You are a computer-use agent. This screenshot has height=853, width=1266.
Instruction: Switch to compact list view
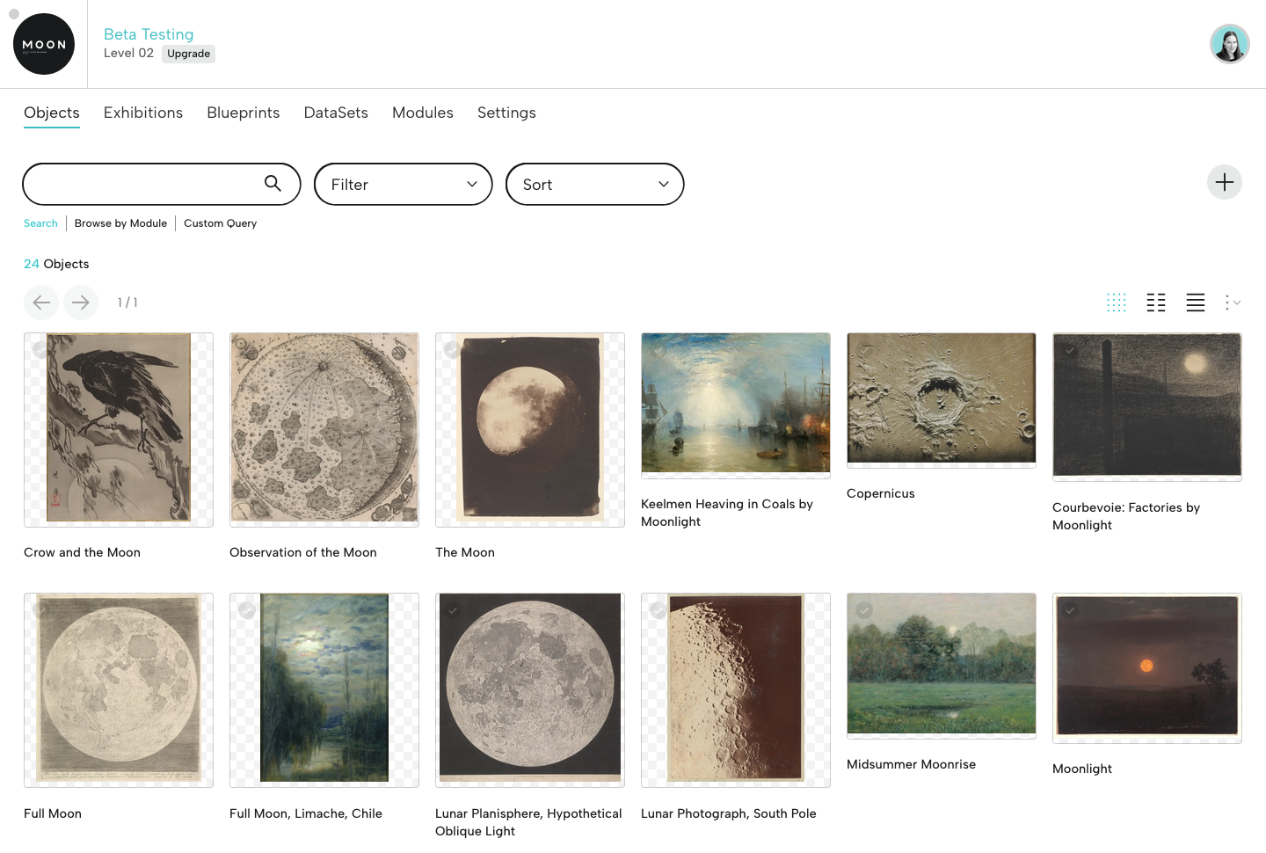[1155, 303]
